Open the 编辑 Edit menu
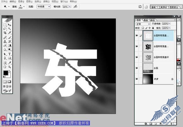This screenshot has width=183, height=127. (13, 2)
